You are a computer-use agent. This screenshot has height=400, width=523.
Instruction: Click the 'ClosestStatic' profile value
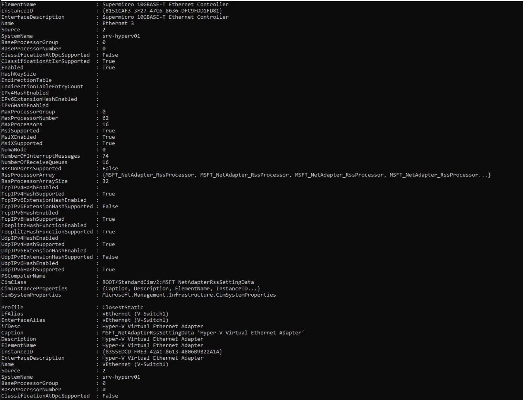coord(123,307)
